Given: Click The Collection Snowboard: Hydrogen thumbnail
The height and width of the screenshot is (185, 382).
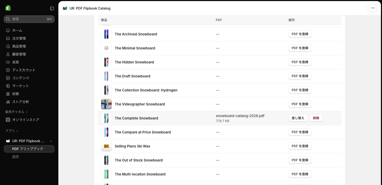Looking at the screenshot, I should (106, 90).
